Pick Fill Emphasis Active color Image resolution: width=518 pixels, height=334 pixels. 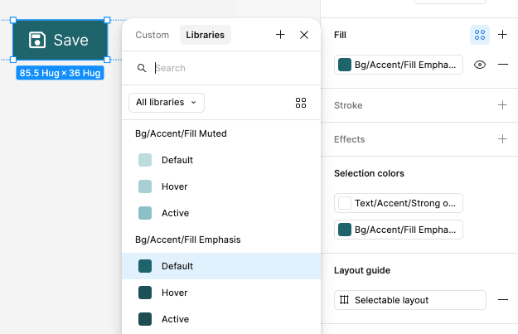[175, 319]
